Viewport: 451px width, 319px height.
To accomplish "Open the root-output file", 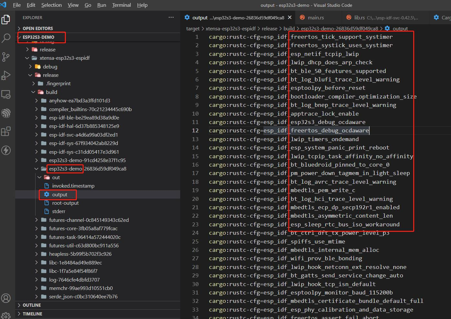I will click(x=65, y=203).
